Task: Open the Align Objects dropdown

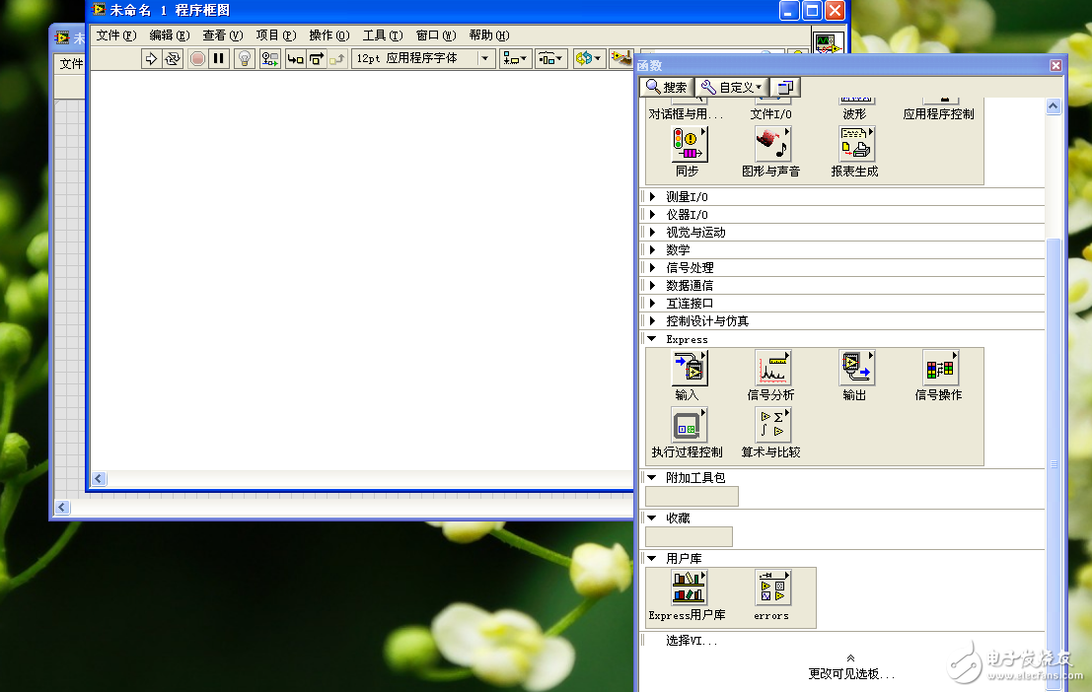Action: [515, 58]
